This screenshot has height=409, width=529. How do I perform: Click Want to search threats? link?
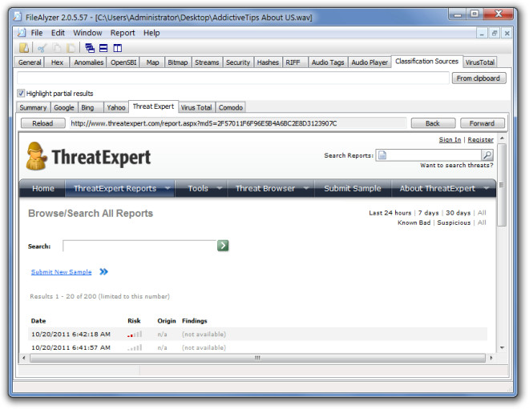click(457, 165)
